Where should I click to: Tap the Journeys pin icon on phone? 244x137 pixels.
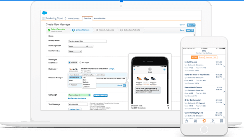click(213, 121)
